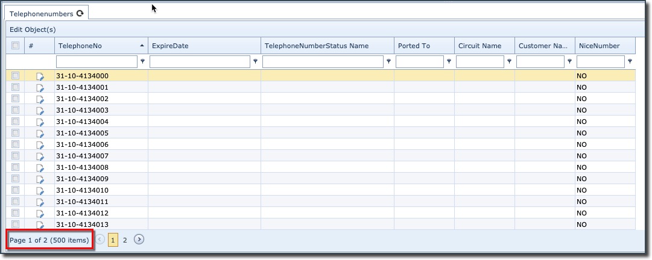Check the row checkbox for 31-10-4134002
The image size is (652, 260).
pos(15,99)
